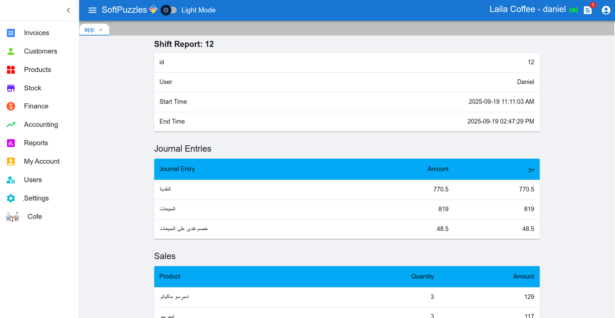Select the app tab
This screenshot has height=318, width=615.
coord(89,29)
